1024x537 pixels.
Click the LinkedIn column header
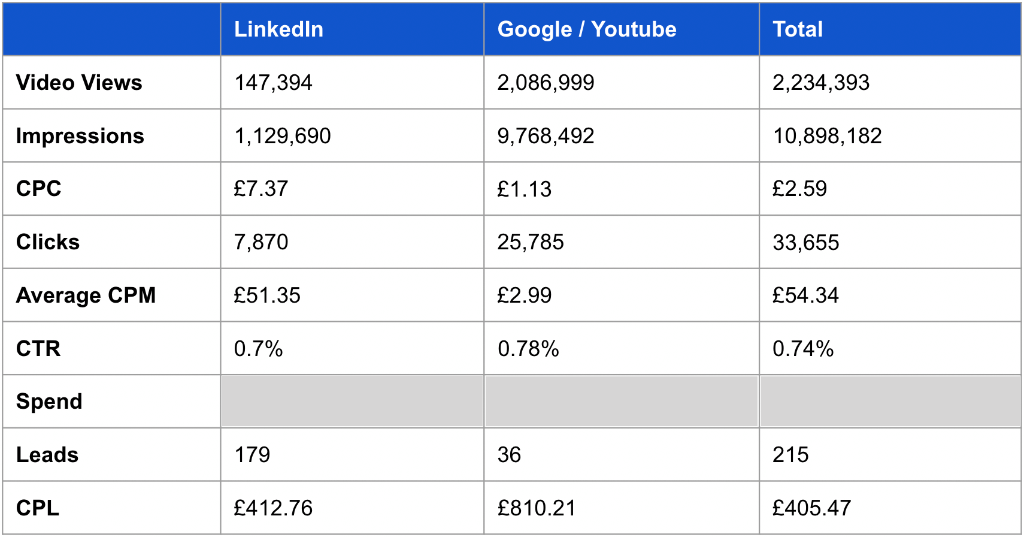click(x=278, y=29)
